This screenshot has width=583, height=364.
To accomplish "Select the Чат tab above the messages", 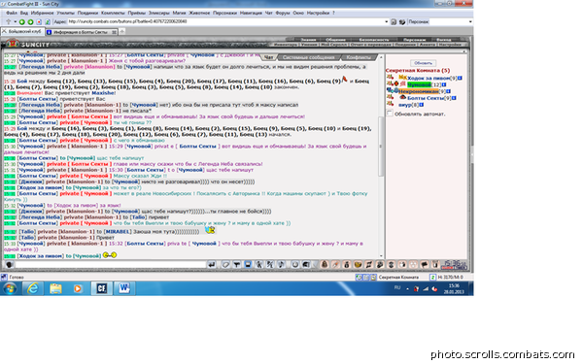I will [268, 57].
